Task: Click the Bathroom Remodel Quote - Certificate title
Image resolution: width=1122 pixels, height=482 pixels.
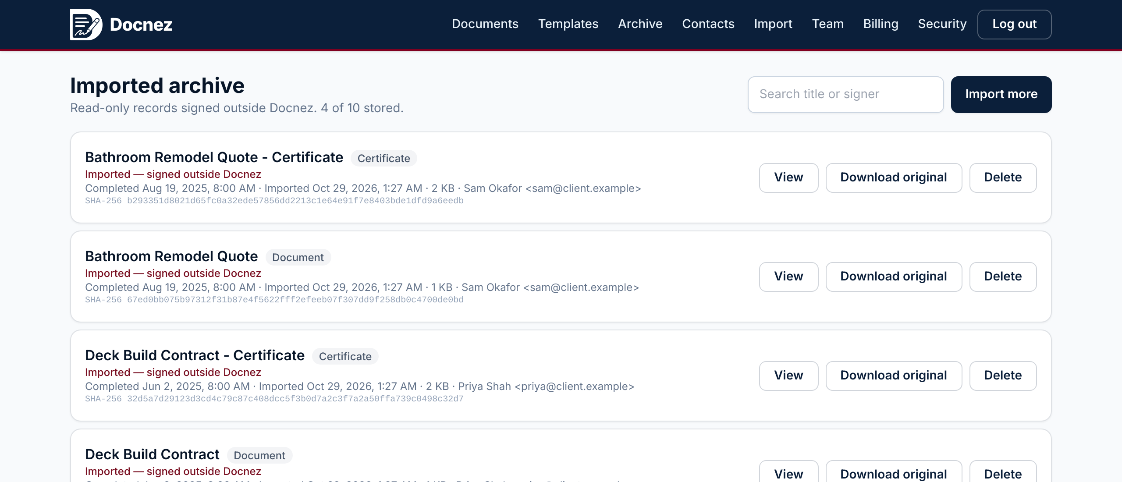Action: coord(214,157)
